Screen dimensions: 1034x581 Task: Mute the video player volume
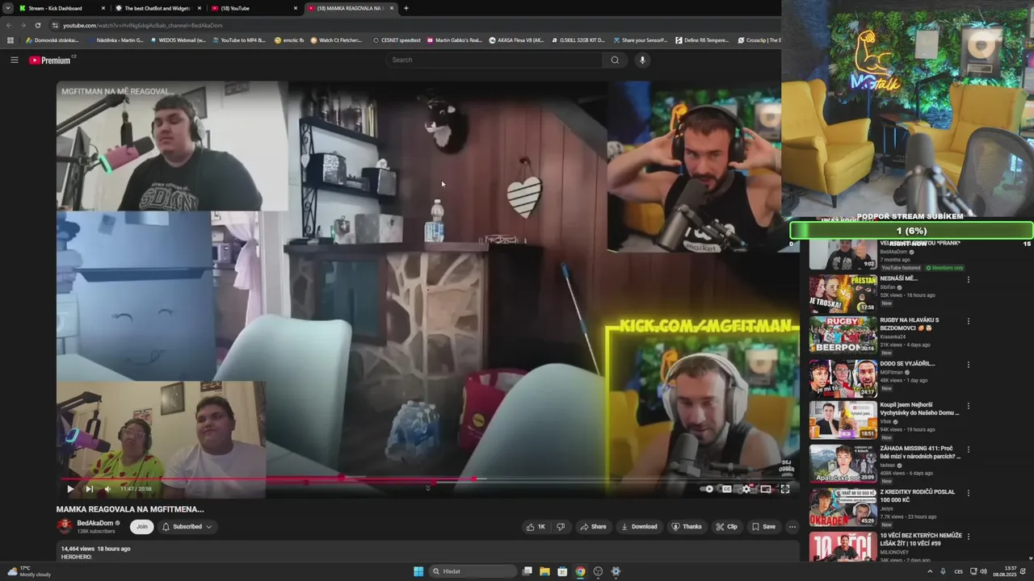tap(107, 488)
